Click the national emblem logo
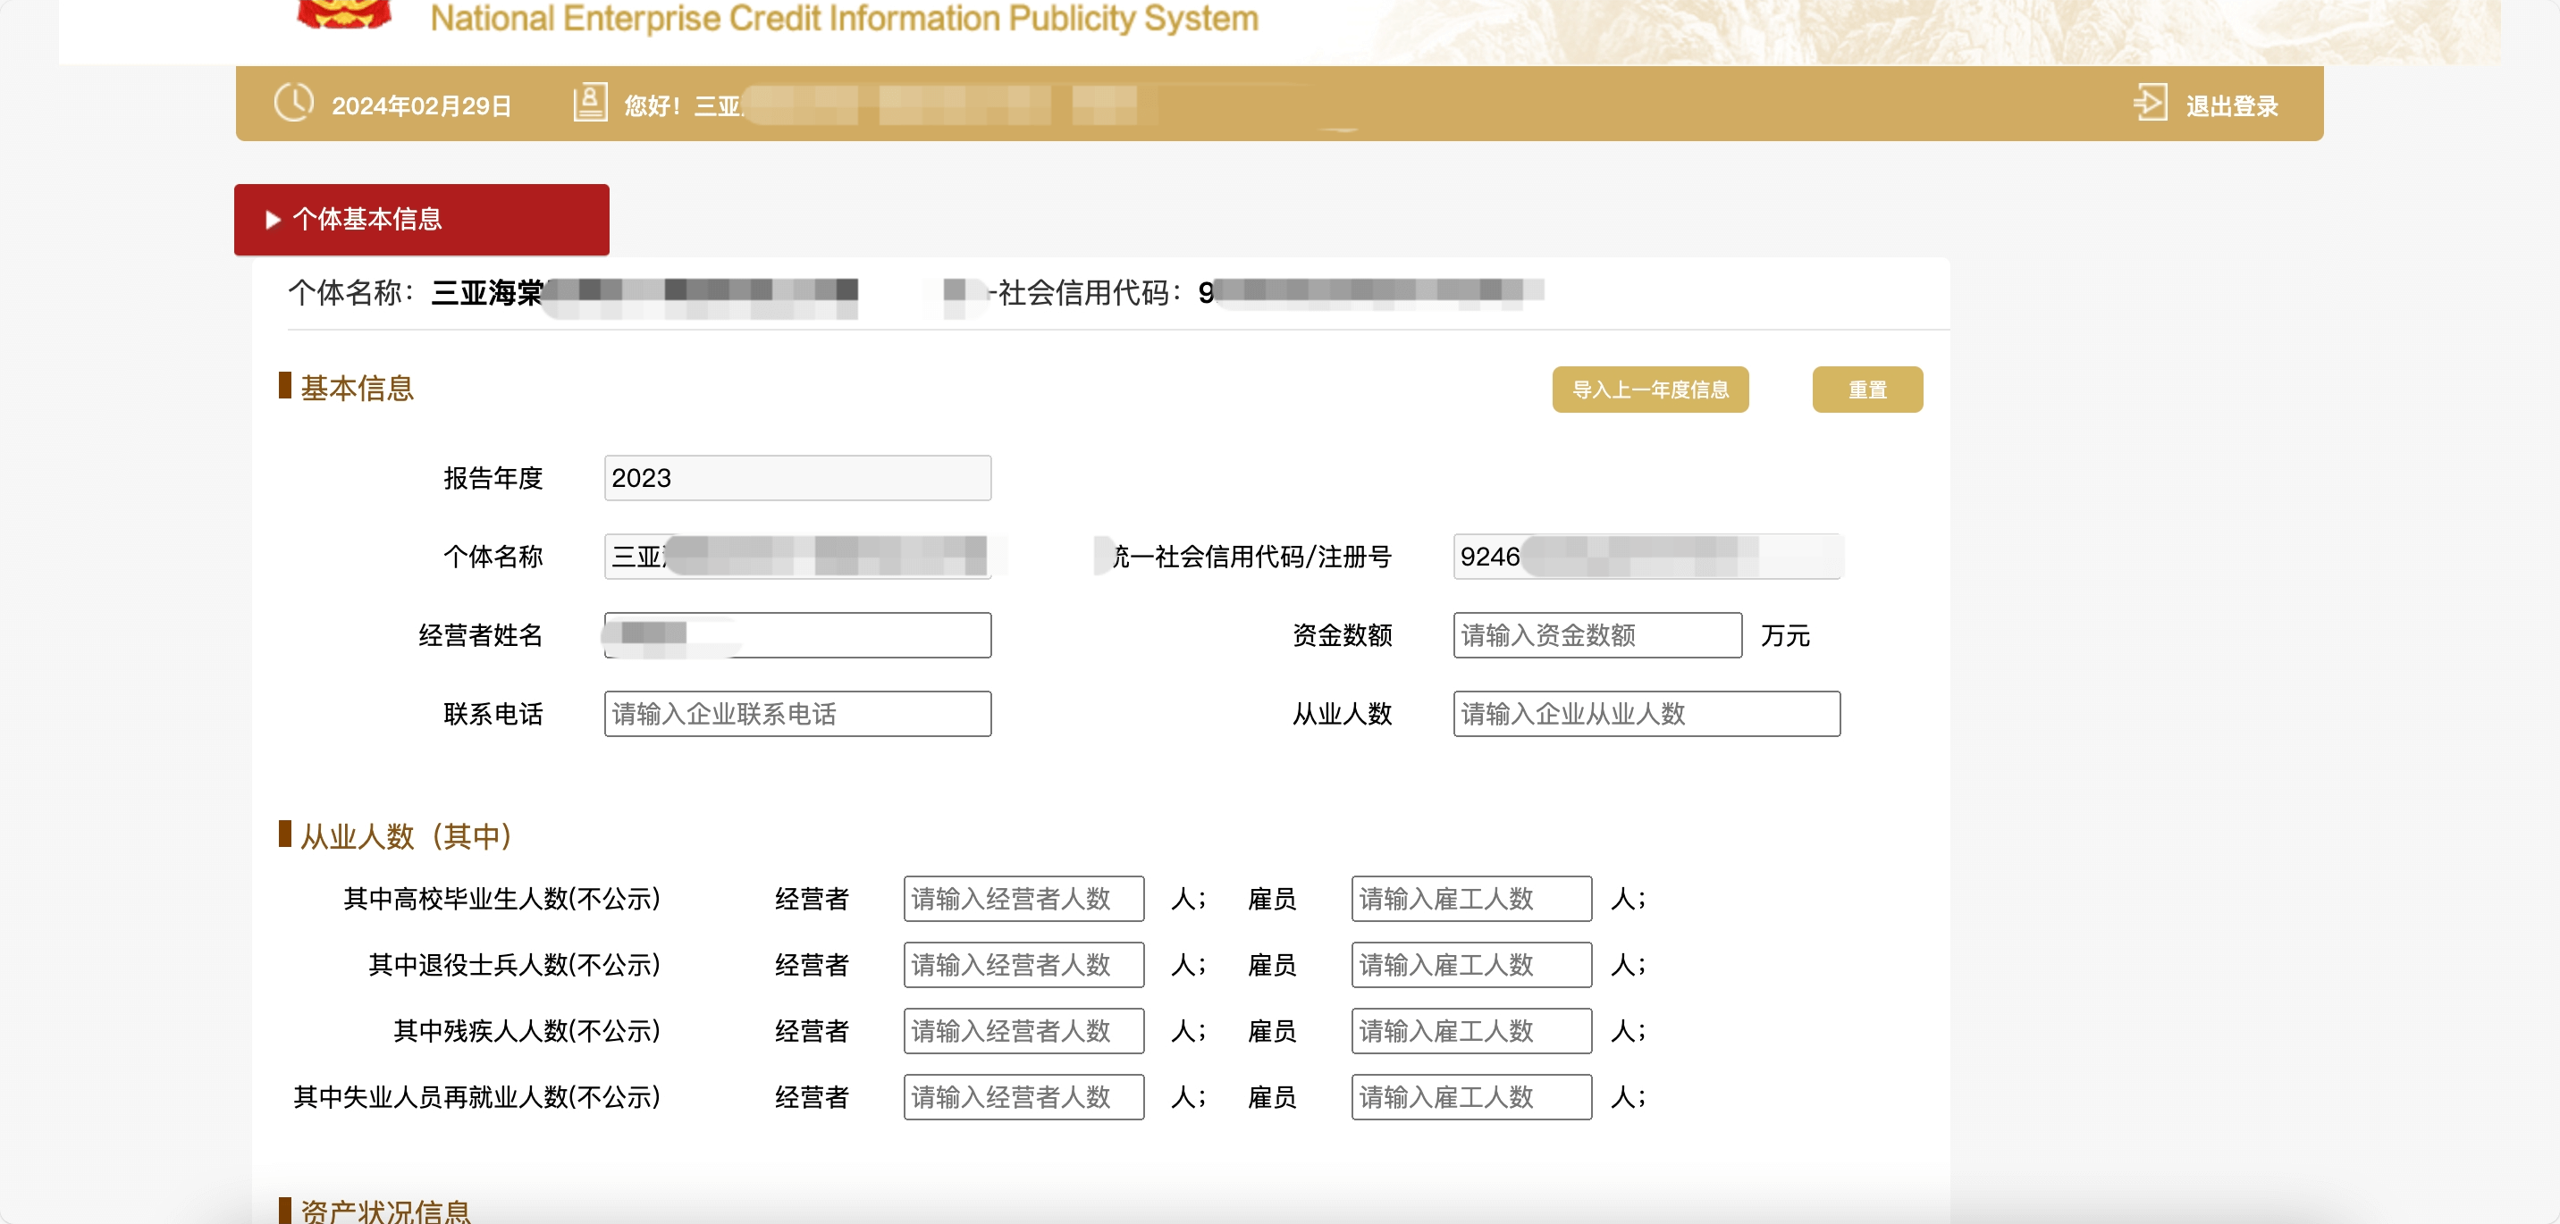The image size is (2560, 1224). click(x=344, y=14)
